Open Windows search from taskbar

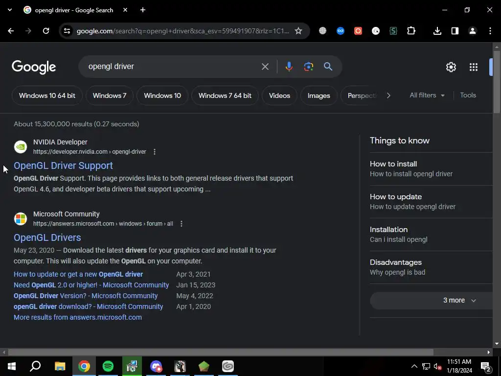tap(35, 366)
